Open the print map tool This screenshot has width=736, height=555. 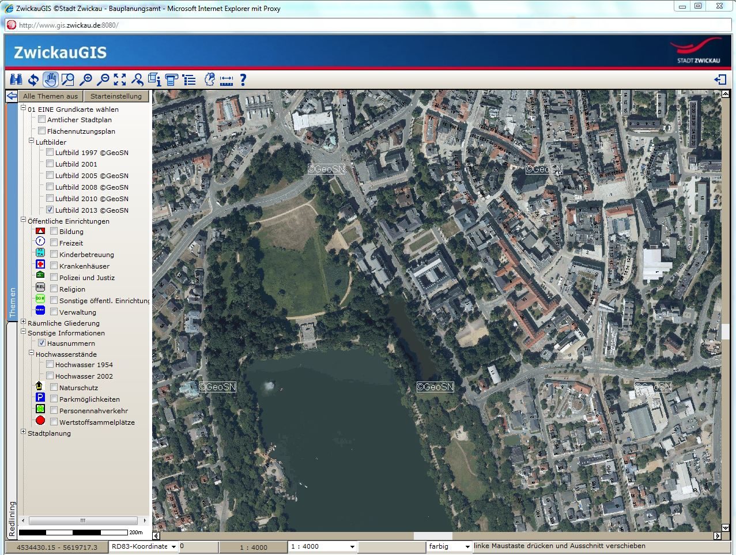point(171,80)
